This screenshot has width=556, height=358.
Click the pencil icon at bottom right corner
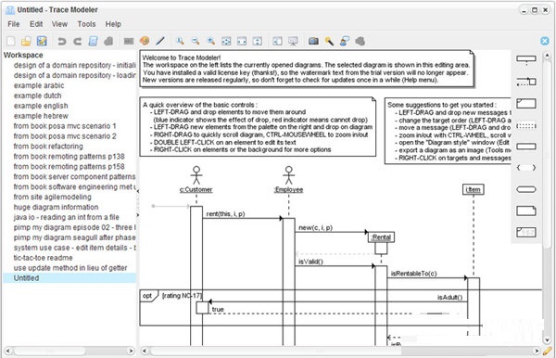(x=548, y=351)
